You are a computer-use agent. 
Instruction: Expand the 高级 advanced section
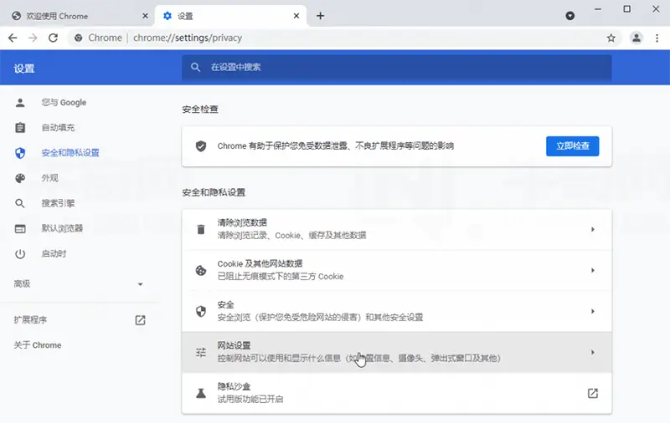coord(79,284)
